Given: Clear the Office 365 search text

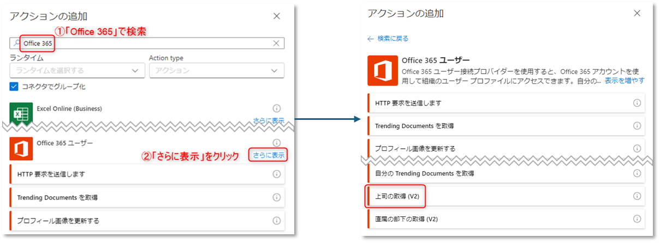Looking at the screenshot, I should (276, 44).
